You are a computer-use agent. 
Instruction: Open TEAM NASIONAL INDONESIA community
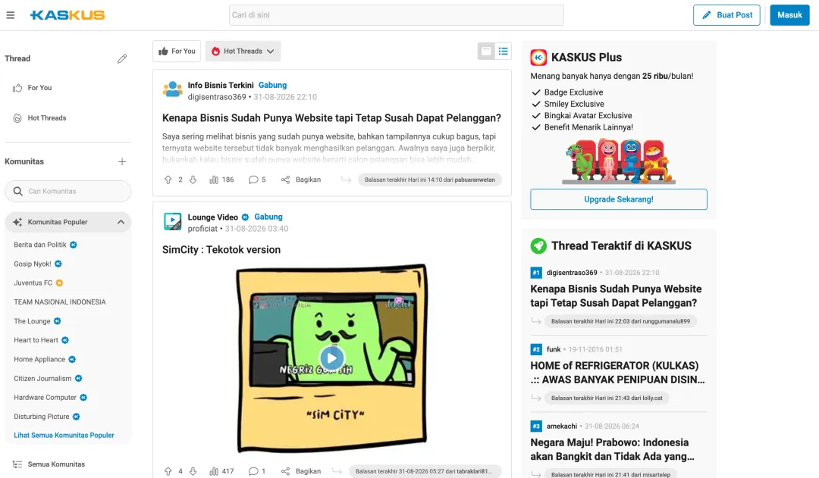click(60, 302)
